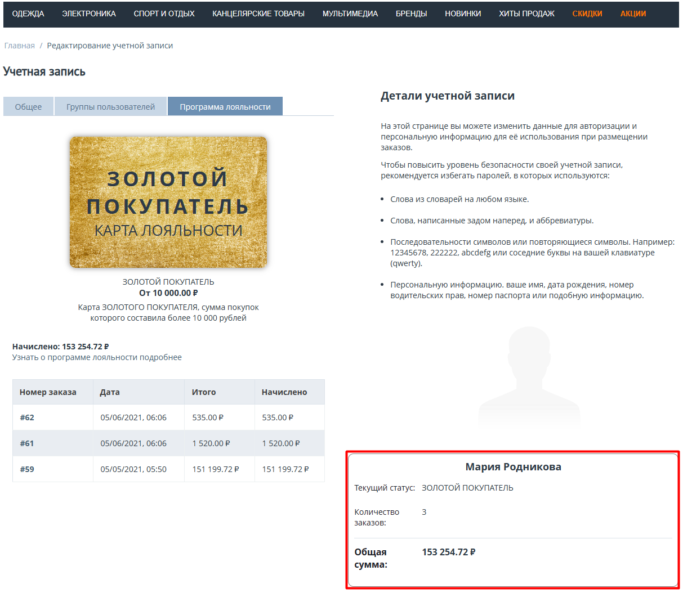Switch to the Группы пользователей tab

pyautogui.click(x=110, y=106)
